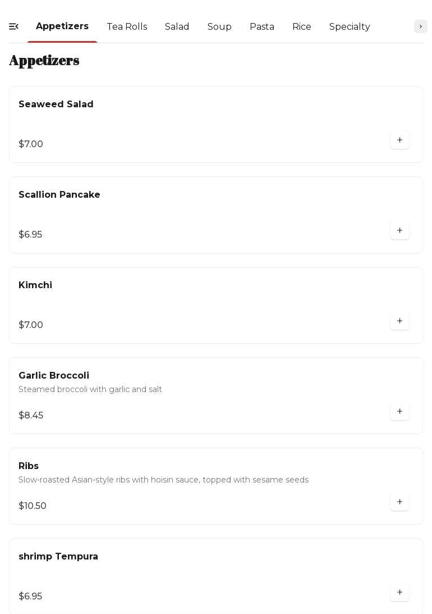Open the Scallion Pancake item title
The image size is (432, 614).
point(59,195)
